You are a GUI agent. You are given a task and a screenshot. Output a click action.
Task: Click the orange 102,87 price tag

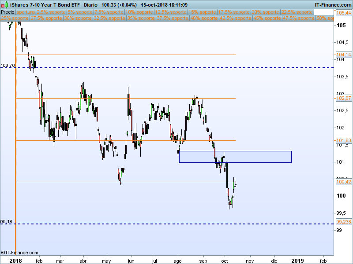[343, 98]
